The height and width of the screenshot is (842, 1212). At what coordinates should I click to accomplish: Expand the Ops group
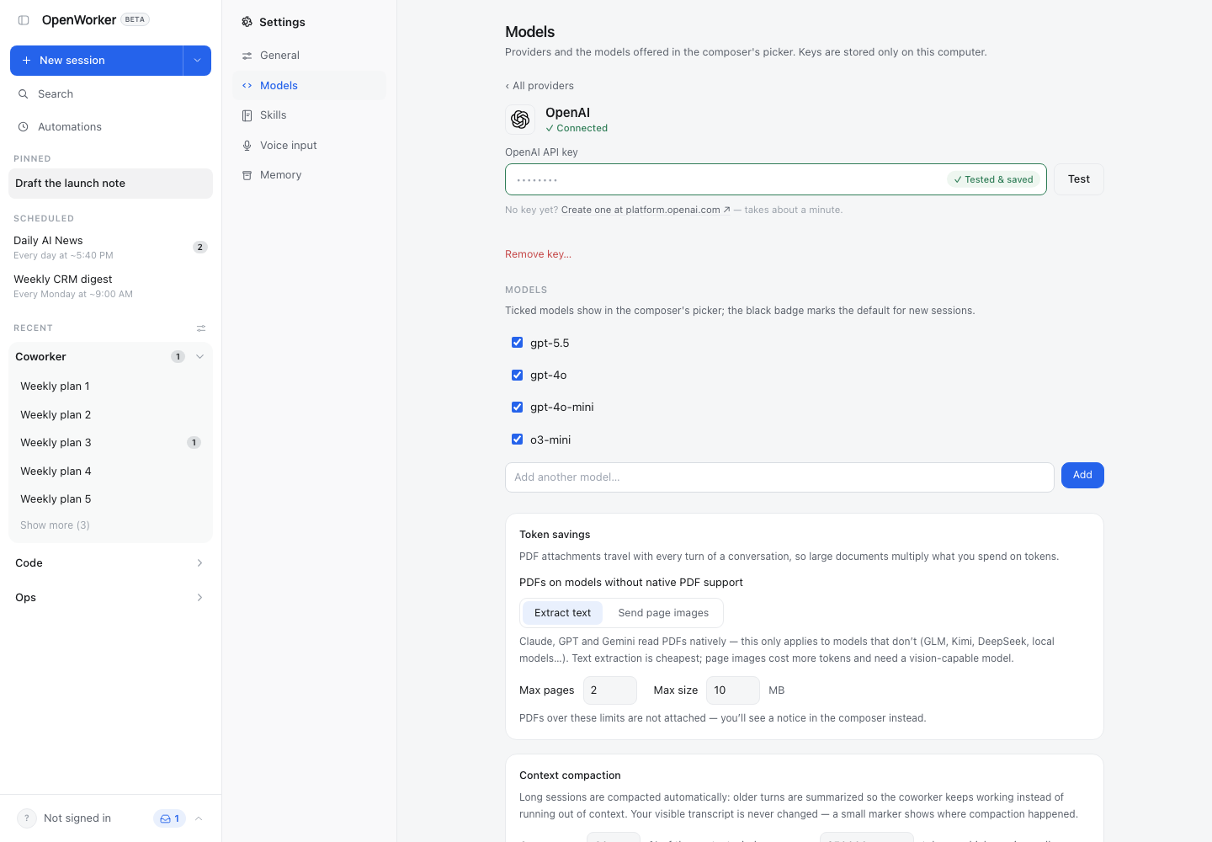[x=110, y=598]
